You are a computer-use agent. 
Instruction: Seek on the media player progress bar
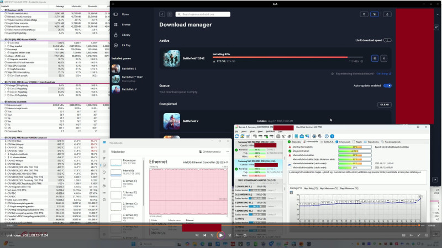click(219, 225)
